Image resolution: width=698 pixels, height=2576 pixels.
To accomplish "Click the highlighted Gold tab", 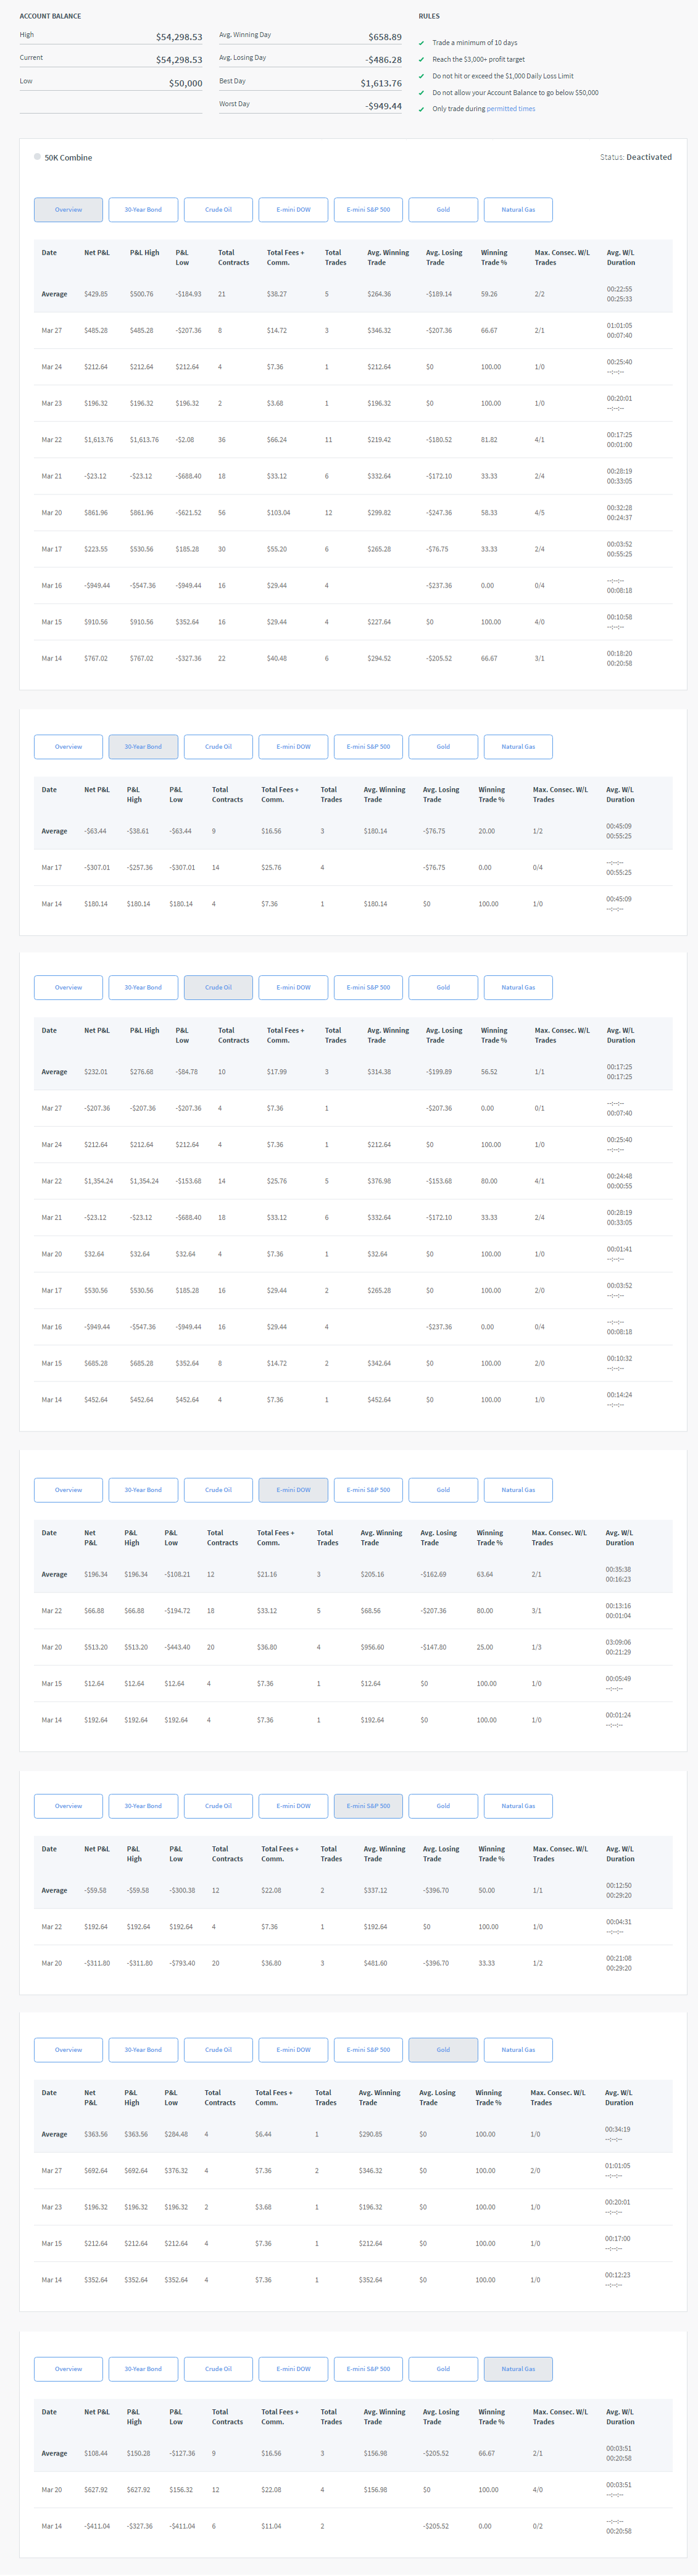I will pos(443,2050).
